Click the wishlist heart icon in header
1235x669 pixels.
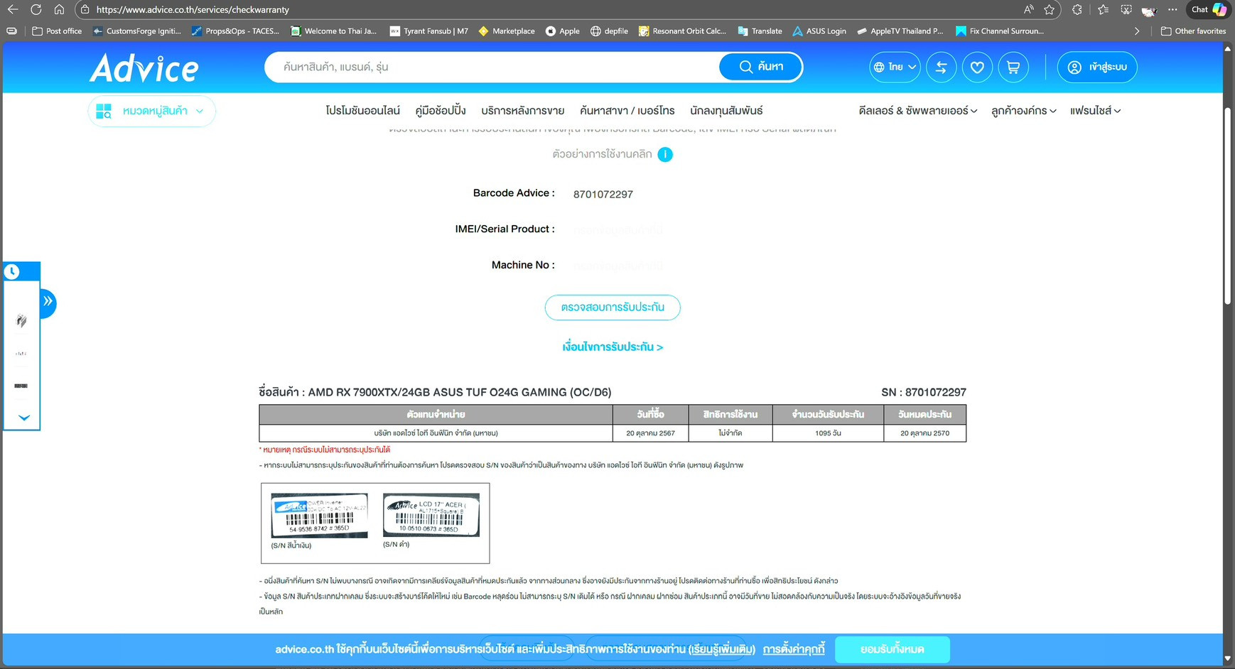(977, 67)
